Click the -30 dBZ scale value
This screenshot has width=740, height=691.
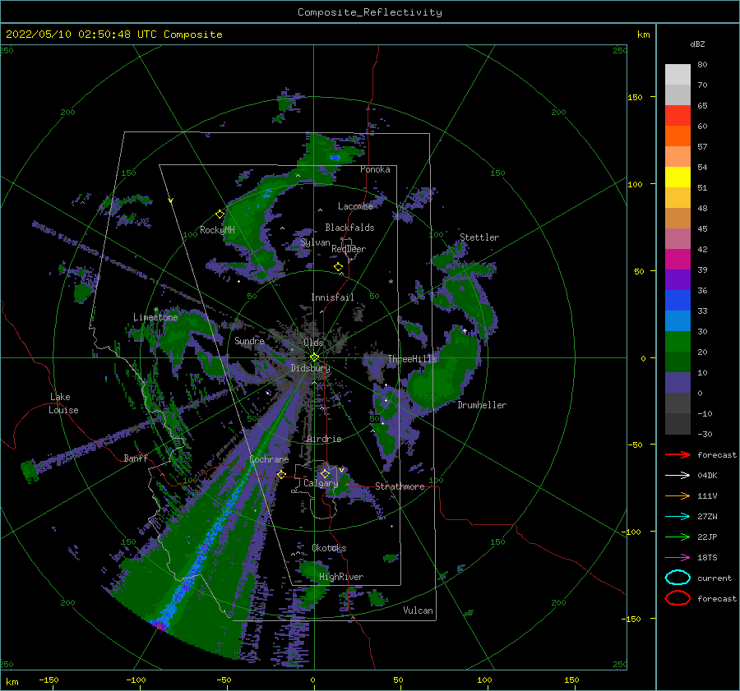tap(705, 434)
